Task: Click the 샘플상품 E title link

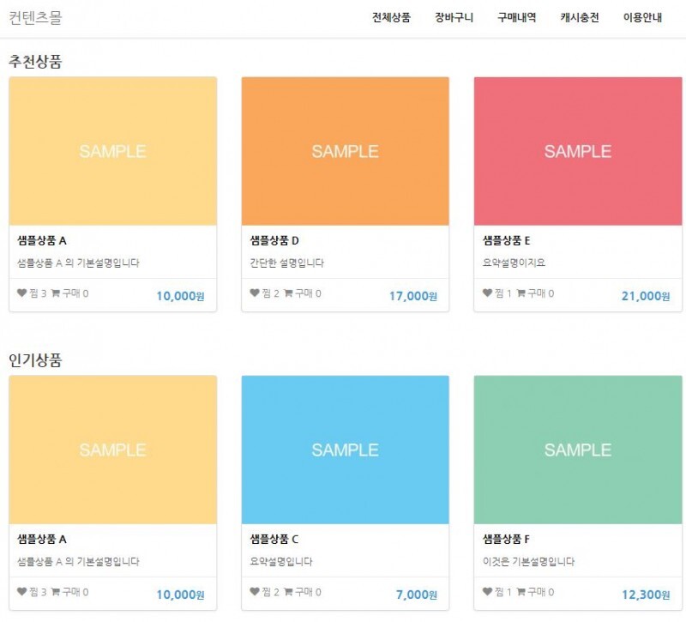Action: [506, 240]
